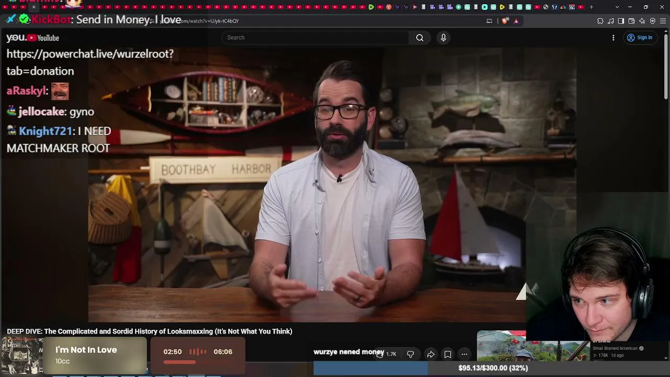This screenshot has width=670, height=377.
Task: Click the DEEP DIVE video title
Action: (150, 331)
